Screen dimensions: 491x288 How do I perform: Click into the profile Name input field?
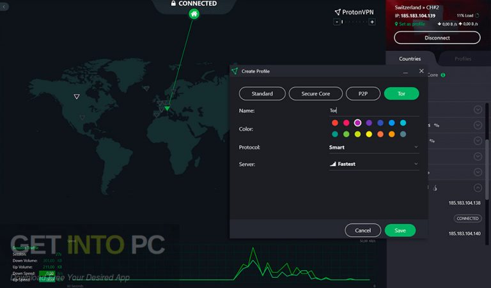374,110
